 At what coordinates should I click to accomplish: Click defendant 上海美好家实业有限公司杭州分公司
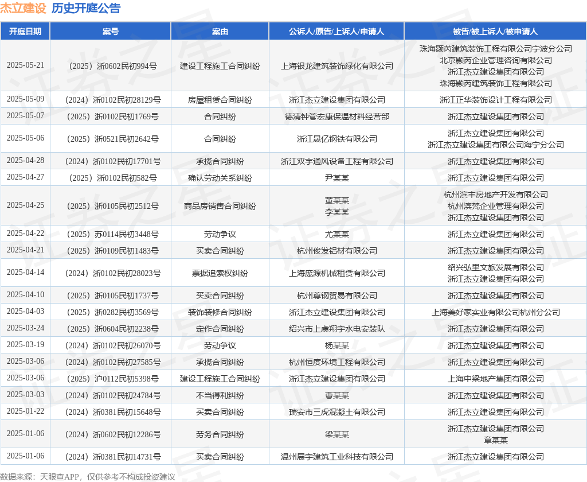click(495, 312)
